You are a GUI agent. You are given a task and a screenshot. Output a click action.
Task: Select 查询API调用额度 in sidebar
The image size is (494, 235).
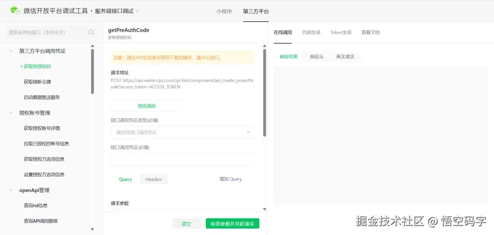41,221
